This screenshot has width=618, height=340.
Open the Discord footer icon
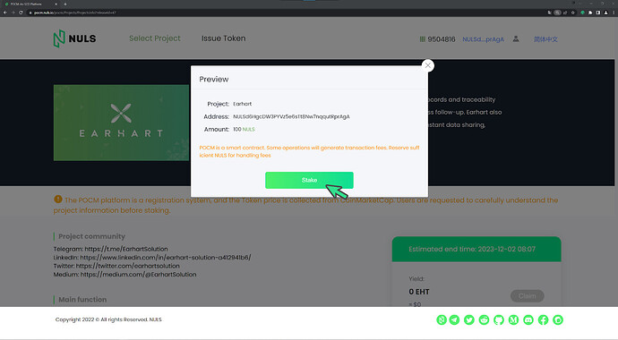528,320
